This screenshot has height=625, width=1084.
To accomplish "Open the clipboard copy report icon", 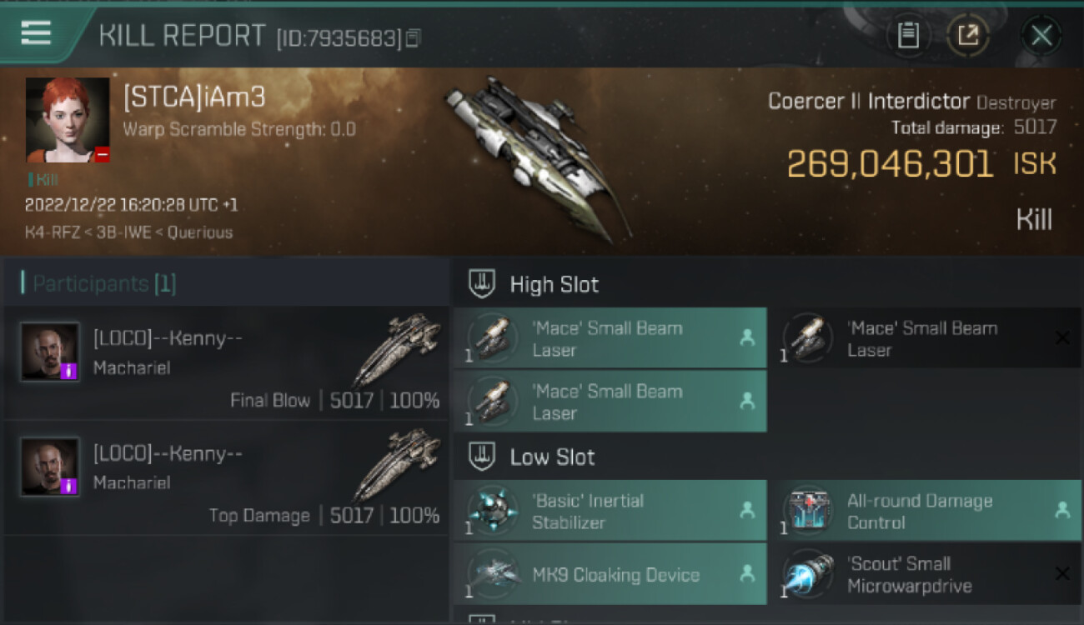I will [908, 35].
